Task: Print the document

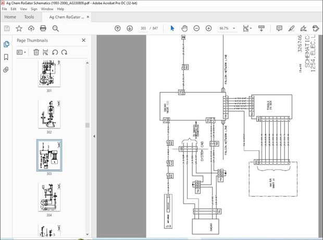Action: (43, 28)
